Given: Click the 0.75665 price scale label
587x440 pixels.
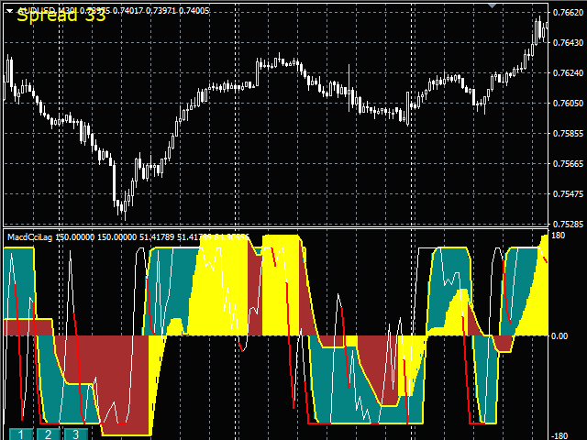Looking at the screenshot, I should (x=569, y=164).
